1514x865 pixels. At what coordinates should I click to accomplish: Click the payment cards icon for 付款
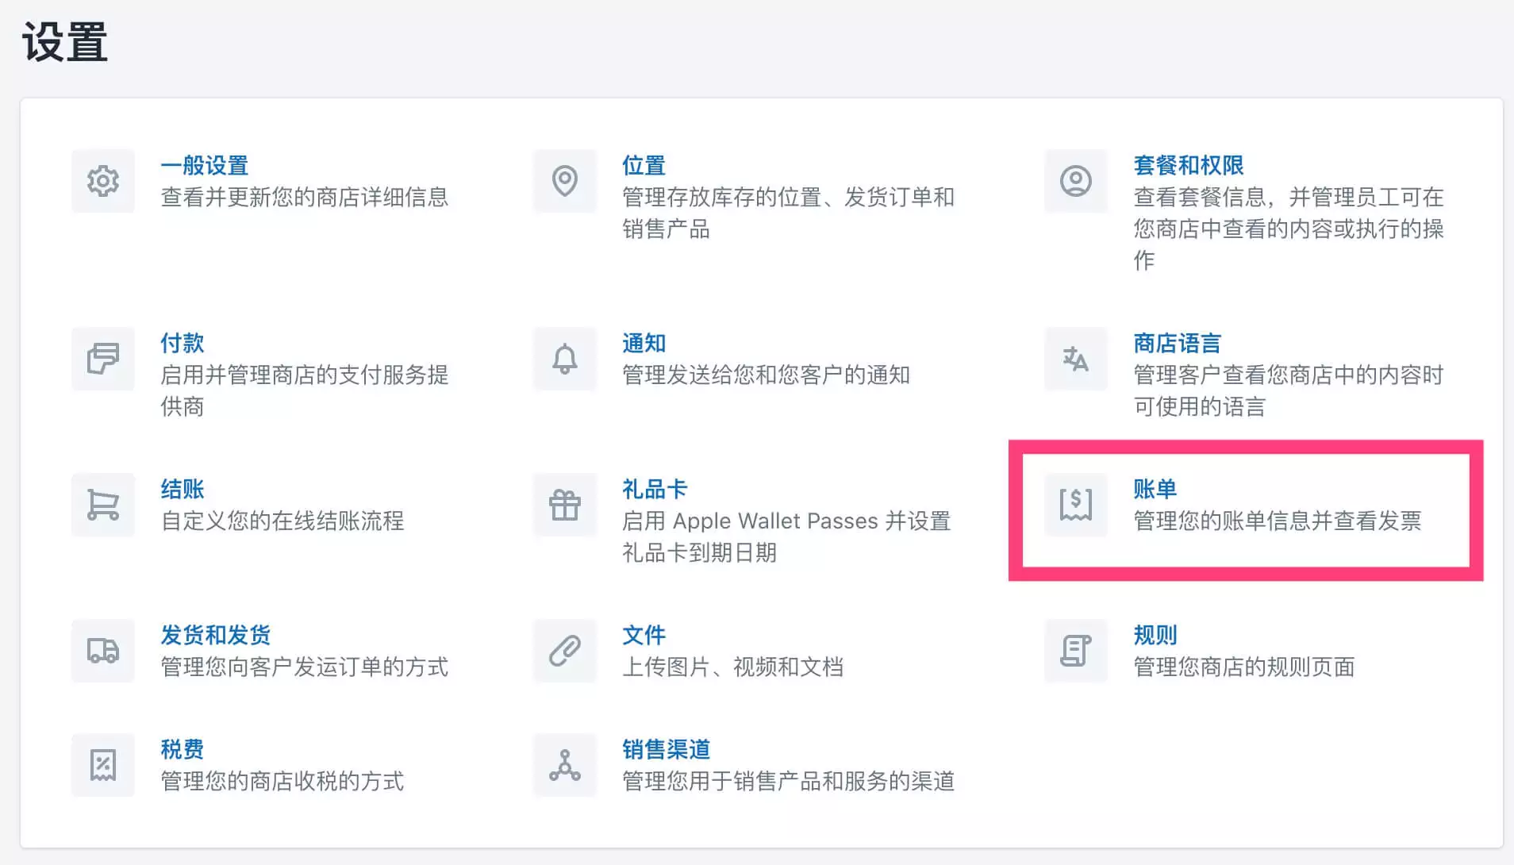tap(103, 359)
